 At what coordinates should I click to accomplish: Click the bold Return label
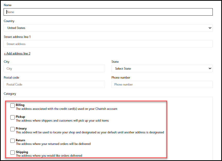pos(20,140)
